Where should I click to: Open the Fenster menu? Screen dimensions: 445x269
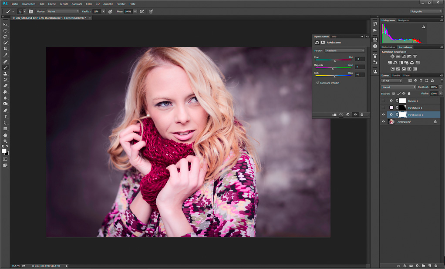pos(121,3)
